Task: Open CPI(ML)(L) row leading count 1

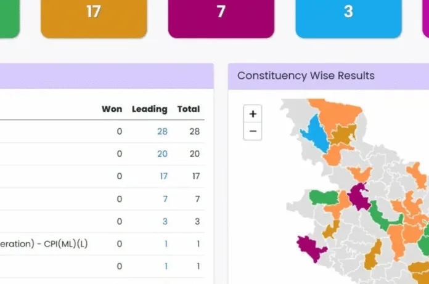Action: 166,244
